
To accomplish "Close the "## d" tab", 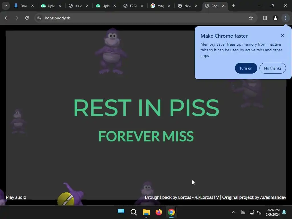I will coord(87,6).
